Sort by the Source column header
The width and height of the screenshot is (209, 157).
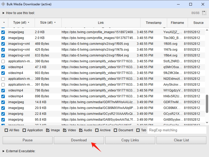tap(198, 23)
